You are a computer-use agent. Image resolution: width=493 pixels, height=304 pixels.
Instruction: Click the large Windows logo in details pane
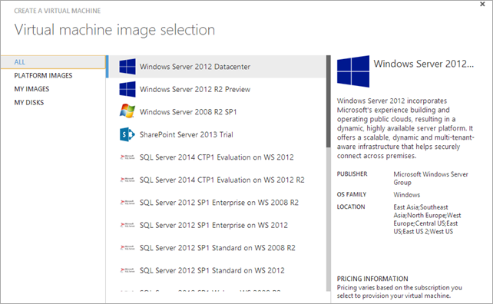(x=353, y=71)
